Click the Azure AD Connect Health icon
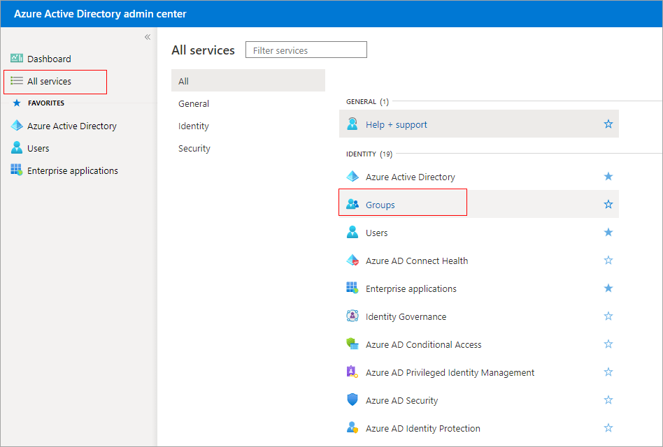The image size is (663, 447). [x=352, y=261]
